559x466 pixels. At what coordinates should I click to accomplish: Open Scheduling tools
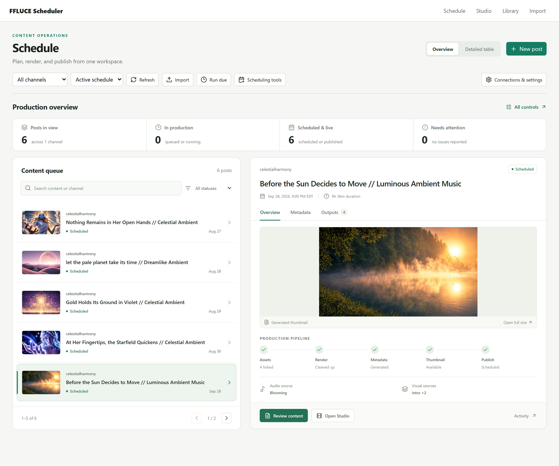pos(260,80)
